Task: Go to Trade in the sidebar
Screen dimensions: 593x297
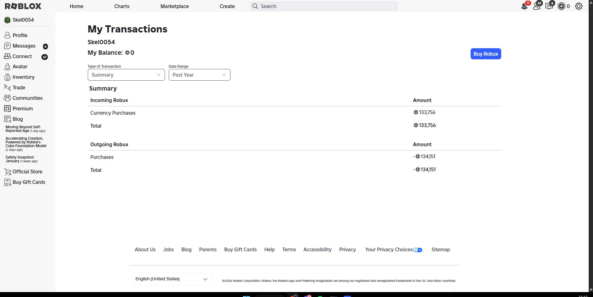Action: point(19,88)
